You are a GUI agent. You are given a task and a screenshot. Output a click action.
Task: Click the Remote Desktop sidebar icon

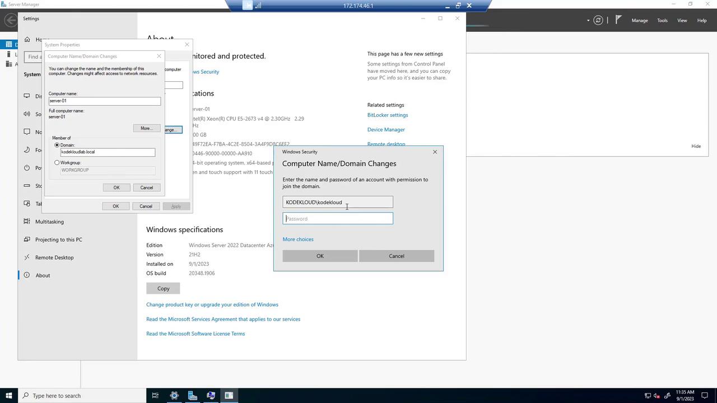point(27,257)
